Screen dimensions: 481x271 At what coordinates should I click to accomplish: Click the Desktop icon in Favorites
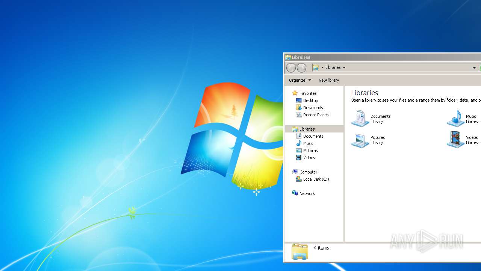[299, 100]
